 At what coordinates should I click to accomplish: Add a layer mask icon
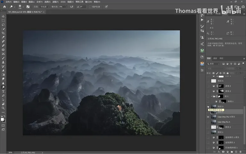click(x=223, y=152)
